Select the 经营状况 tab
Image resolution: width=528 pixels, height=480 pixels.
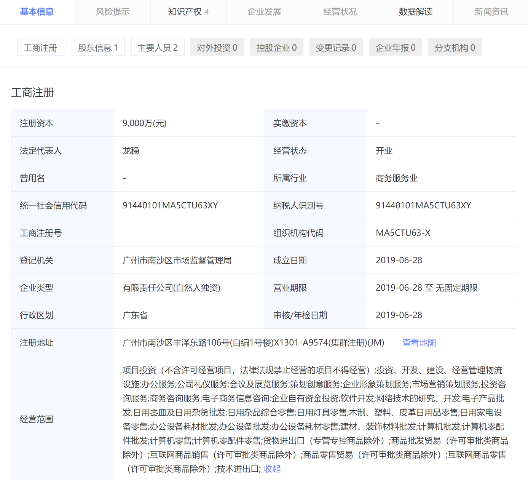pos(340,12)
